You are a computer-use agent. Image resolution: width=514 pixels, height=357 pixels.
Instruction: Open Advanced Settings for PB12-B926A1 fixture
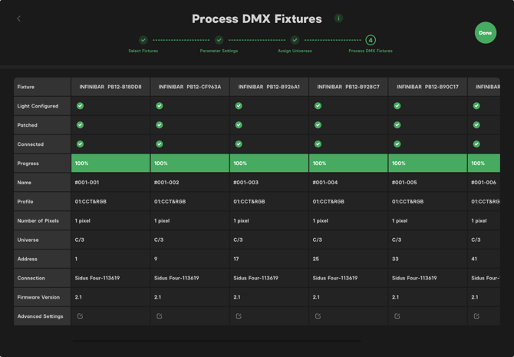point(239,316)
